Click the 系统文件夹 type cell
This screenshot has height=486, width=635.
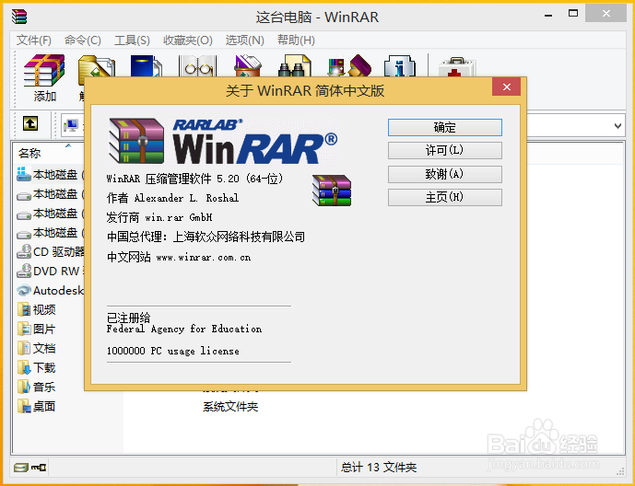(230, 407)
